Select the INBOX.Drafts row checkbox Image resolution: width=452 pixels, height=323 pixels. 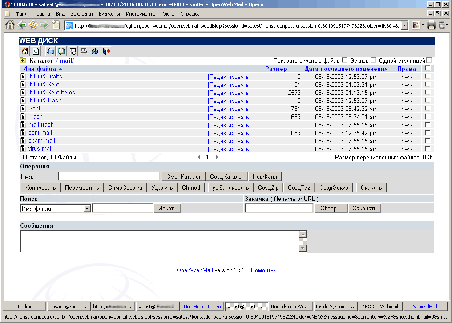[428, 77]
